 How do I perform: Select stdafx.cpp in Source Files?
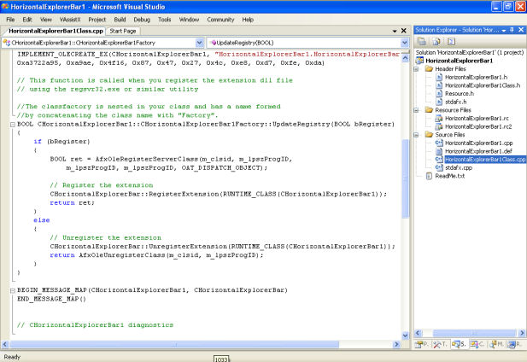point(458,167)
